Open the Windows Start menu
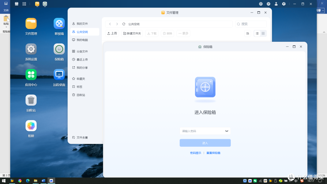This screenshot has height=184, width=327. [x=4, y=181]
